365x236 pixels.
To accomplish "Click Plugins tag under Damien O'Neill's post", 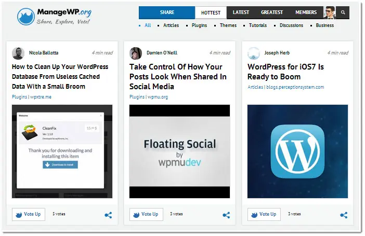I will point(137,97).
